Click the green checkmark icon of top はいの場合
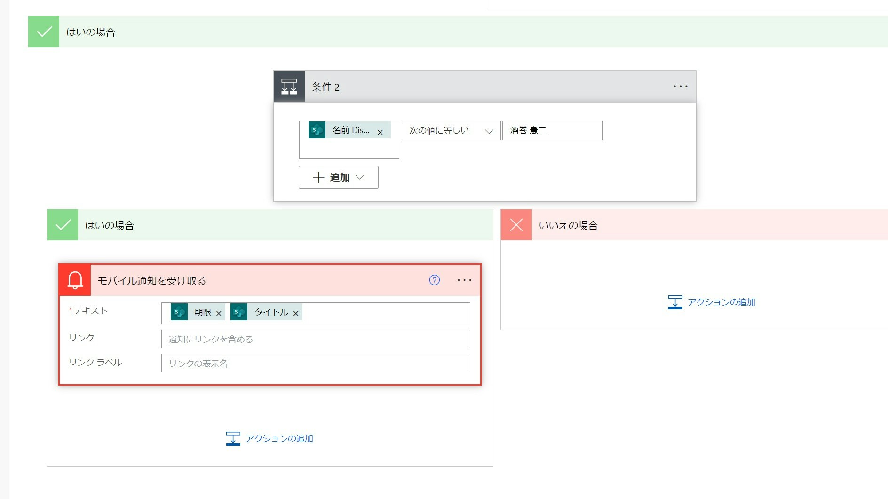888x499 pixels. [x=44, y=32]
